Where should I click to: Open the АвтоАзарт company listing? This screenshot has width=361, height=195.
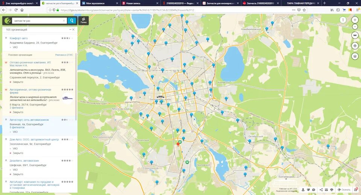coord(34,184)
